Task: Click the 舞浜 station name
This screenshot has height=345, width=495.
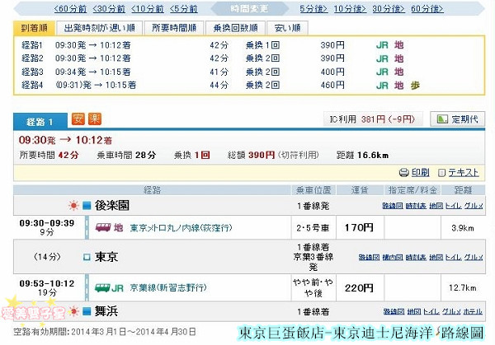Action: tap(106, 311)
